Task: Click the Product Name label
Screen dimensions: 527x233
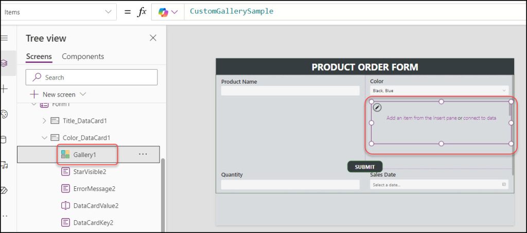Action: click(239, 82)
